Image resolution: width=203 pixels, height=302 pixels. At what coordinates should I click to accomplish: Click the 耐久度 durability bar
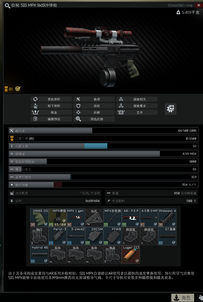point(103,131)
